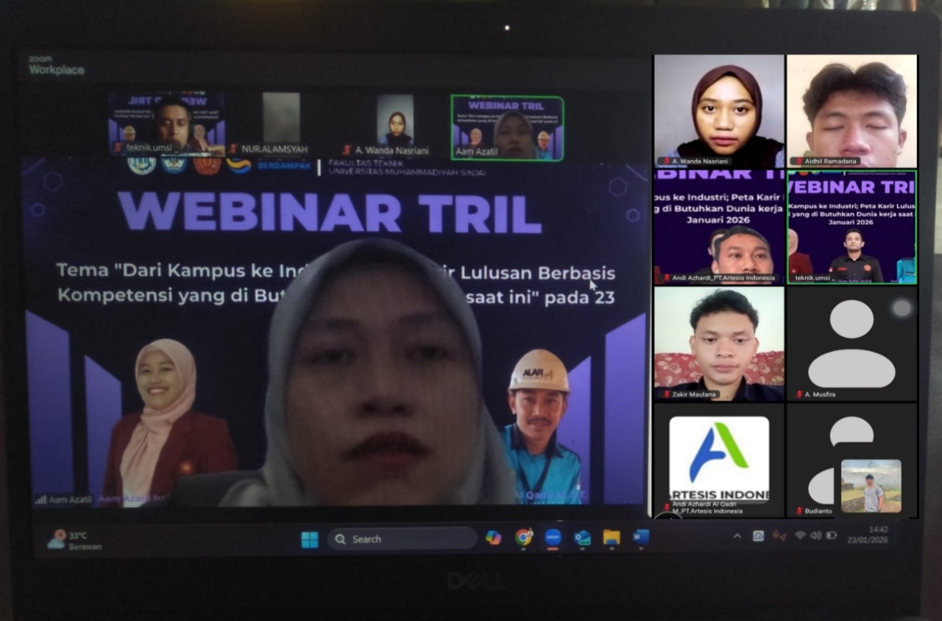Open File Explorer from the taskbar
942x621 pixels.
[612, 538]
